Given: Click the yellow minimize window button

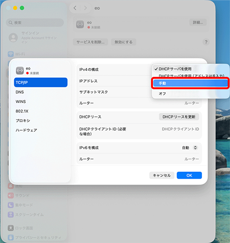Looking at the screenshot, I should 15,8.
